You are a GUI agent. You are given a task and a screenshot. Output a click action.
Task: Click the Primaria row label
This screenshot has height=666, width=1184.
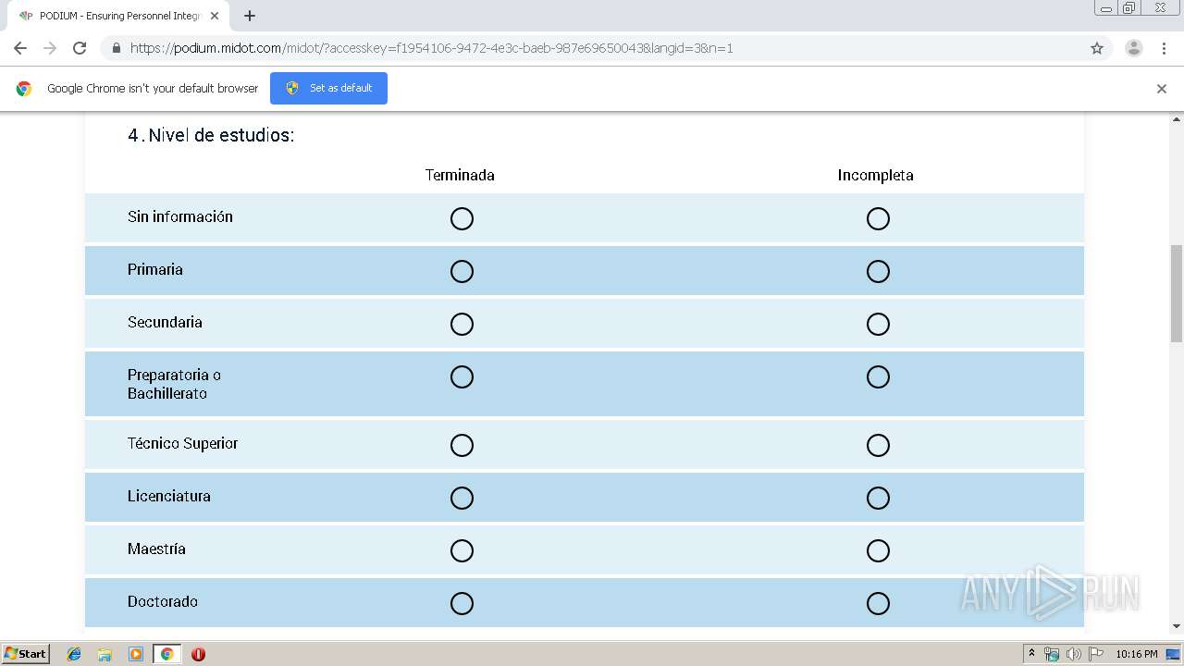pos(155,269)
